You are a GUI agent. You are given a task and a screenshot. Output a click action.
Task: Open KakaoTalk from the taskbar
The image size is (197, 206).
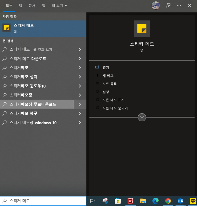[x=193, y=201]
